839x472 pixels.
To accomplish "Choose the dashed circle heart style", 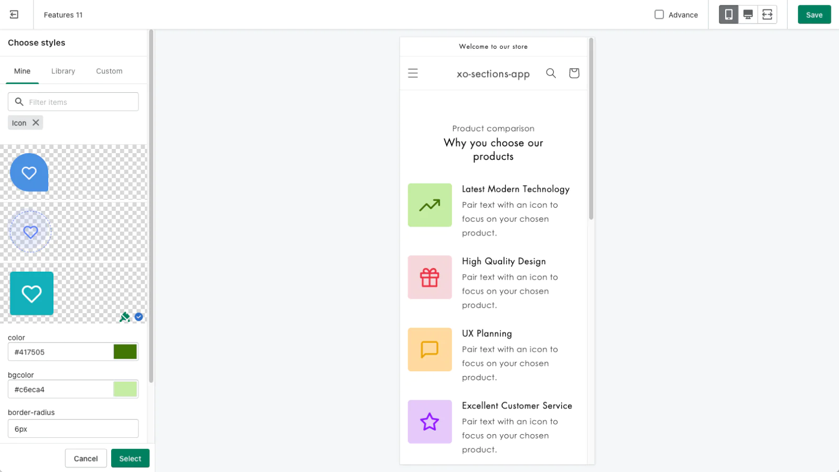I will [x=30, y=231].
